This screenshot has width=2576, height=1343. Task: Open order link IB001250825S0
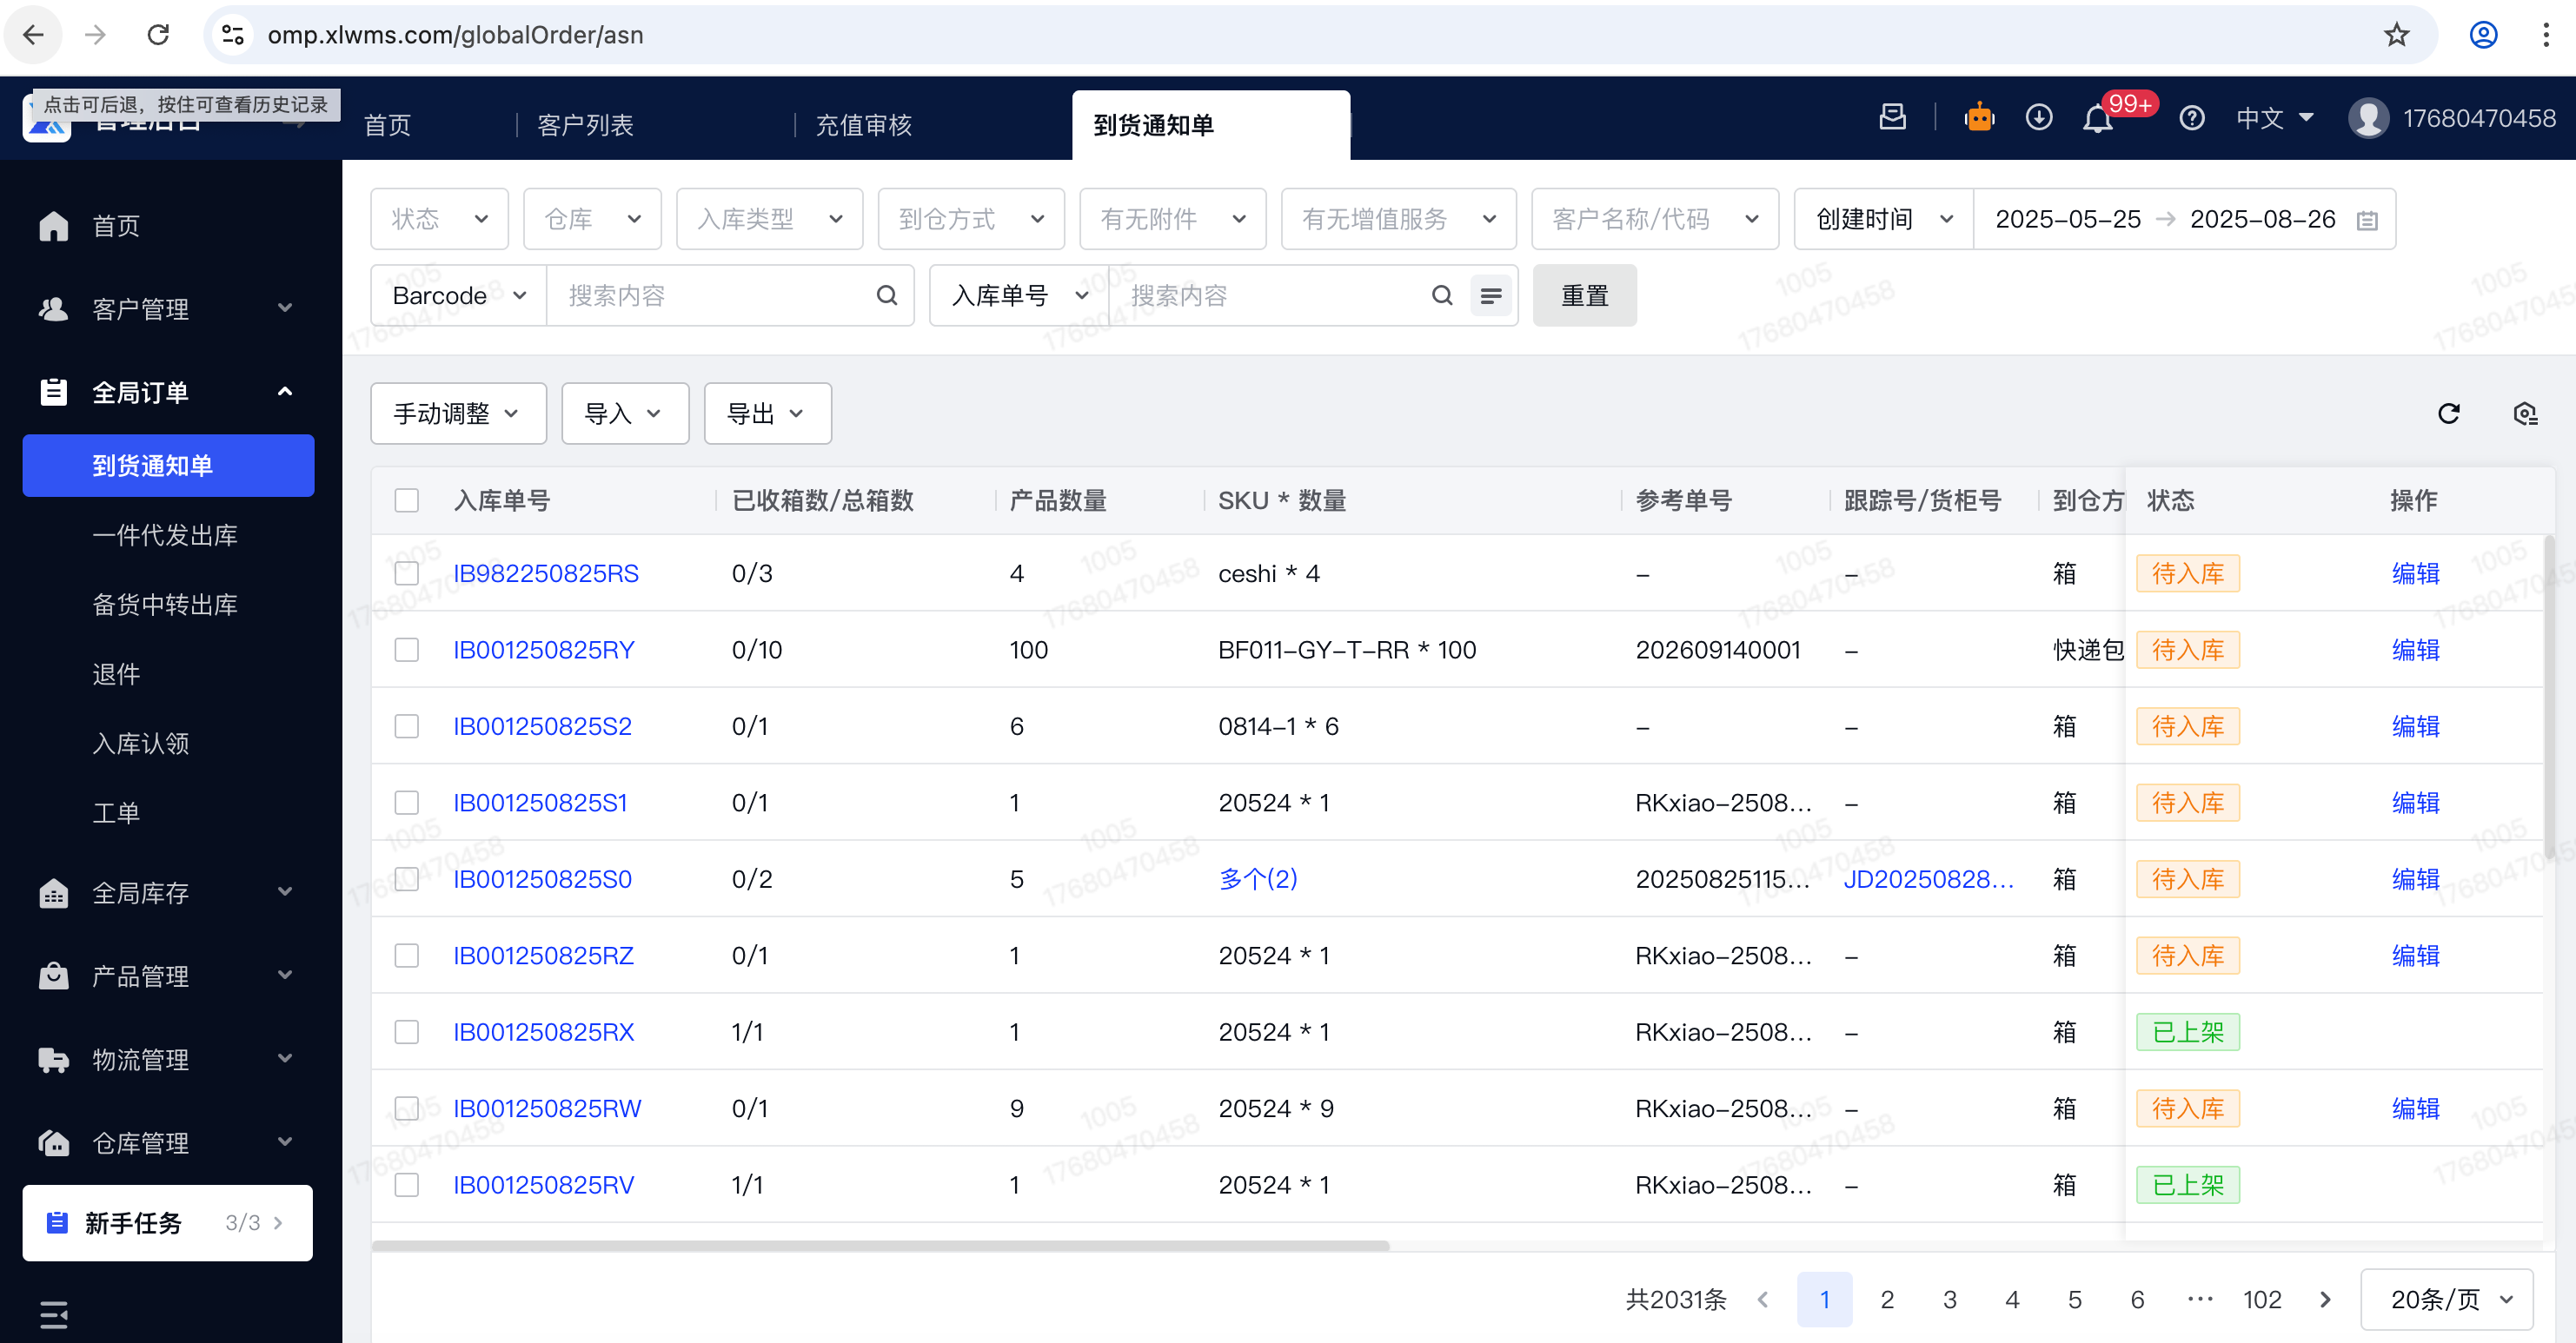[542, 878]
